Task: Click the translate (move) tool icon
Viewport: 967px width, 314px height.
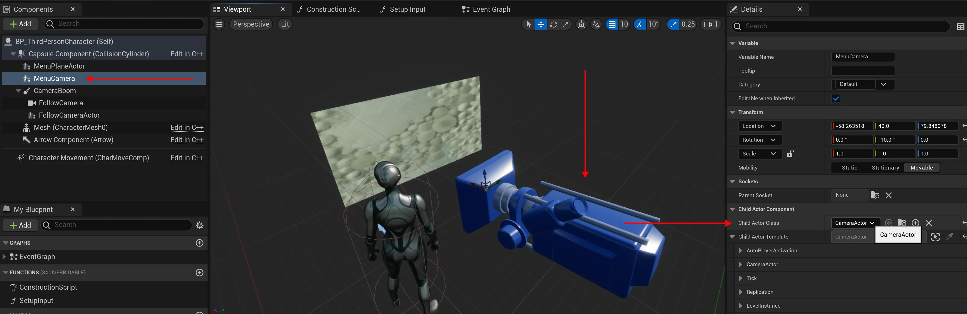Action: click(x=541, y=24)
